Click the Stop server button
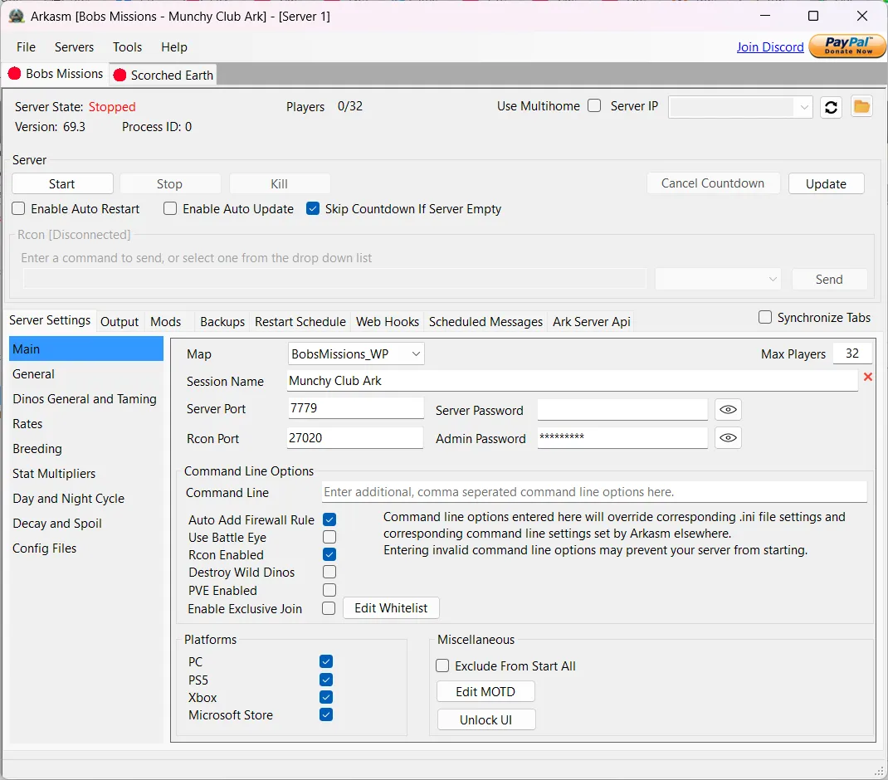The image size is (888, 780). (x=170, y=183)
